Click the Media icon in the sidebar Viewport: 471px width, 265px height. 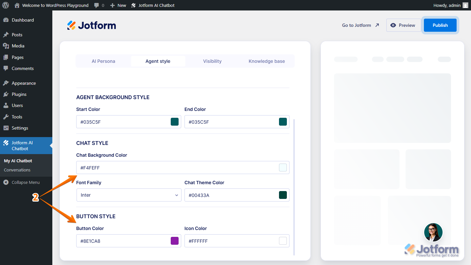(x=6, y=46)
